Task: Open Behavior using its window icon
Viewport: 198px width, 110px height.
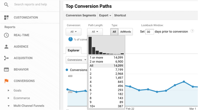Action: pos(6,69)
